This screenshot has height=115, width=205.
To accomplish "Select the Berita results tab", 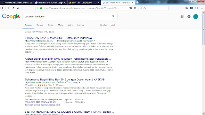I will (x=51, y=25).
